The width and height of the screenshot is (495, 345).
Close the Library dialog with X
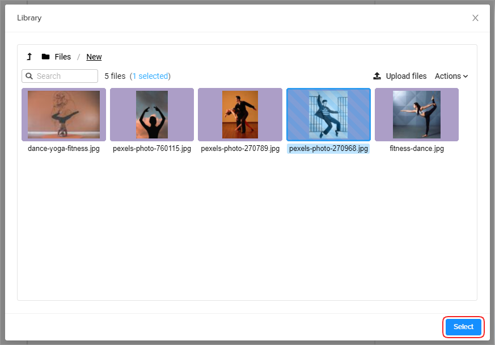475,18
